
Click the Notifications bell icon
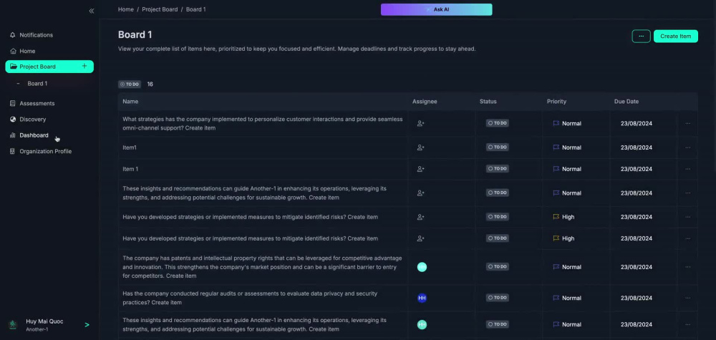point(13,35)
